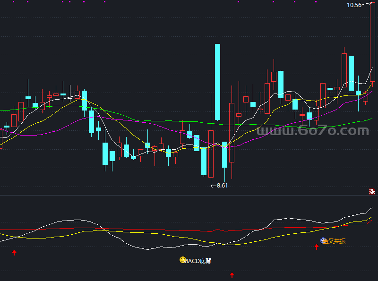Screen dimensions: 378x281
Task: Click the 8.61 low price label
Action: [222, 186]
